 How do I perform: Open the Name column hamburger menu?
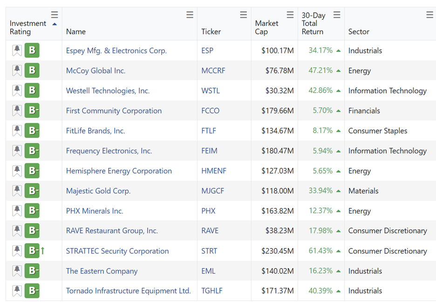click(190, 14)
